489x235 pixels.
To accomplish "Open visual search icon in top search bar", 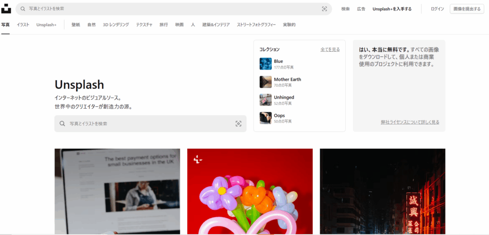I will pos(324,9).
